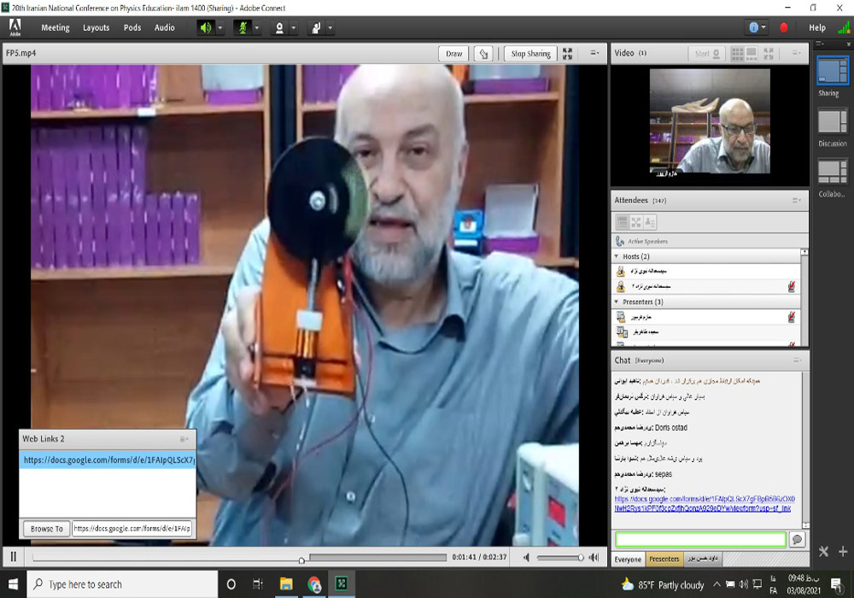The image size is (854, 598).
Task: Mute the speaker audio icon
Action: tap(205, 27)
